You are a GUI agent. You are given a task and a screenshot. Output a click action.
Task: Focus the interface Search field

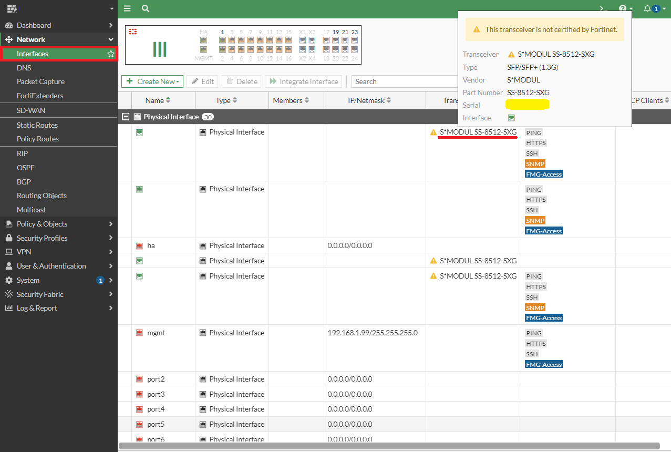click(x=405, y=81)
